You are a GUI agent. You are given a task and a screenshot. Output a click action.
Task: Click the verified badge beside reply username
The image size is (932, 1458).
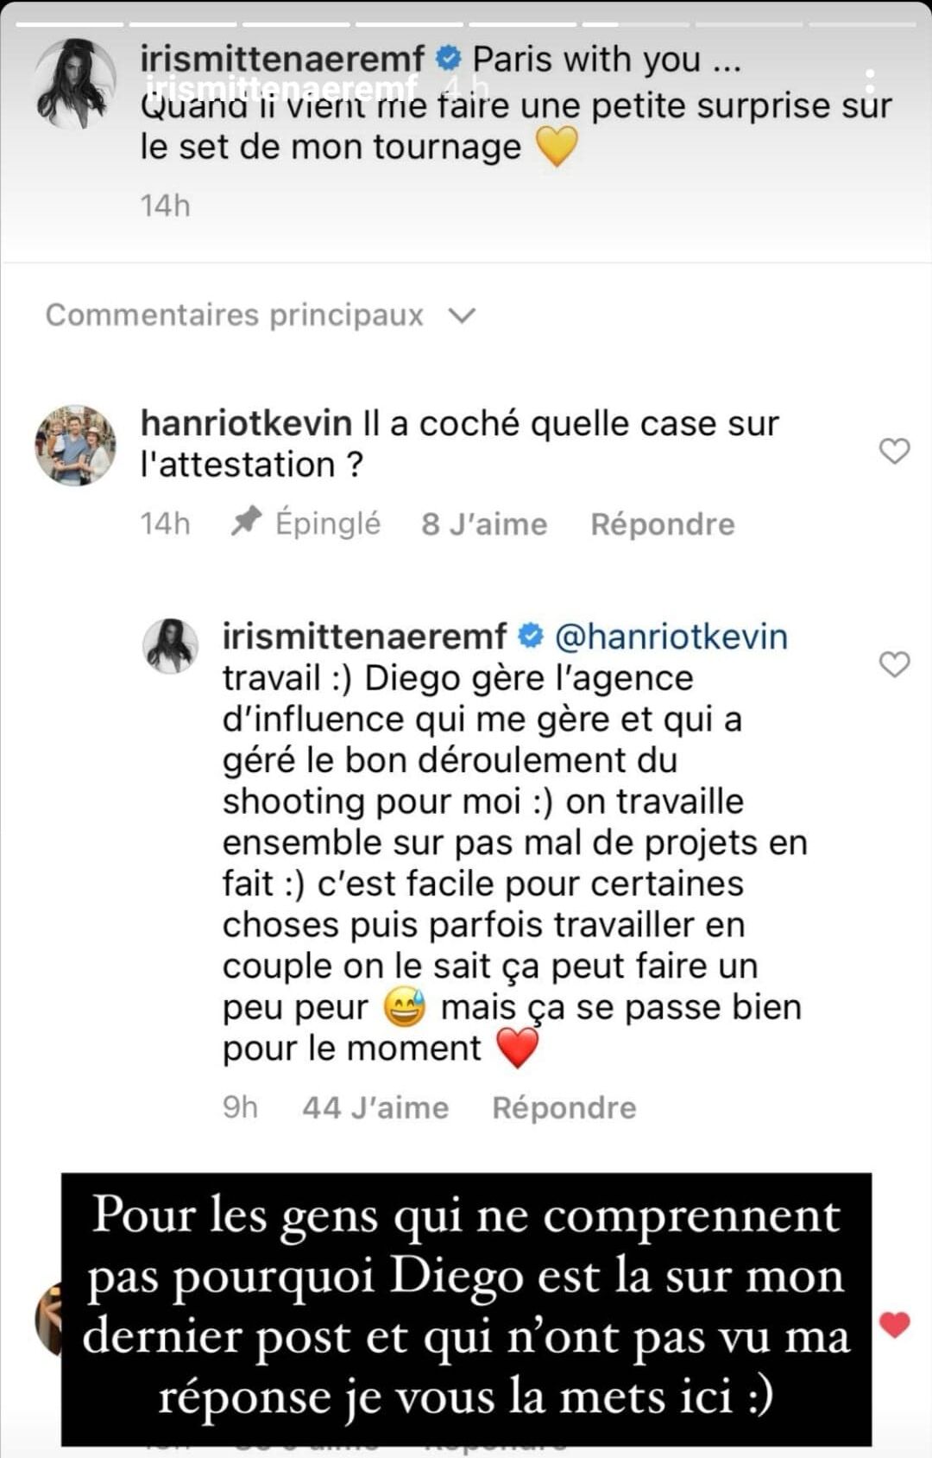coord(530,637)
